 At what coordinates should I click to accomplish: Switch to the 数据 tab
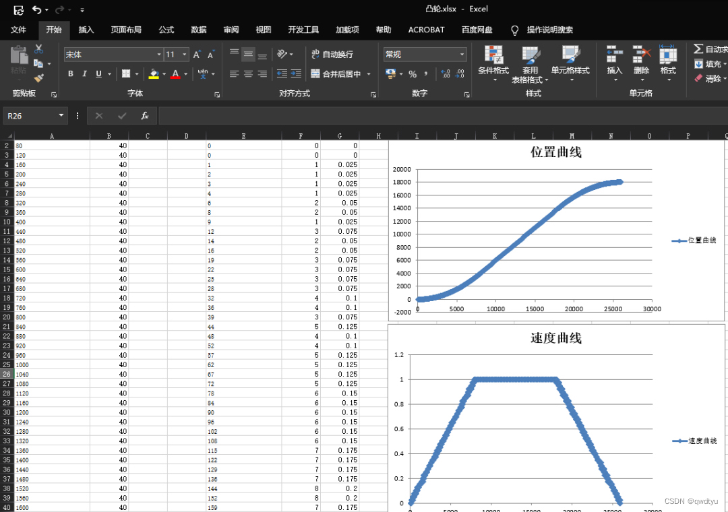pos(199,30)
